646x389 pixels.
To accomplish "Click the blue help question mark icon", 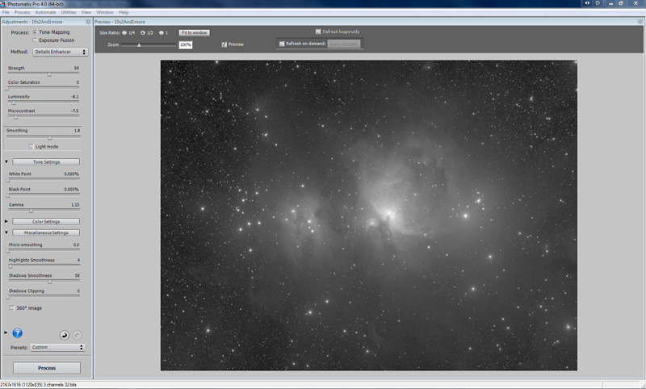I will [17, 333].
